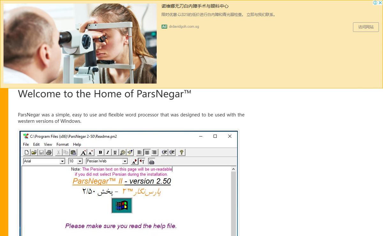
Task: Click the increase indent icon
Action: click(172, 152)
